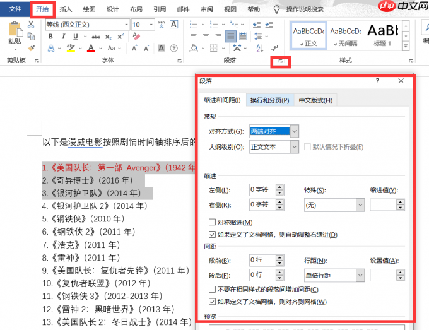Click the bullet list icon

click(x=194, y=25)
